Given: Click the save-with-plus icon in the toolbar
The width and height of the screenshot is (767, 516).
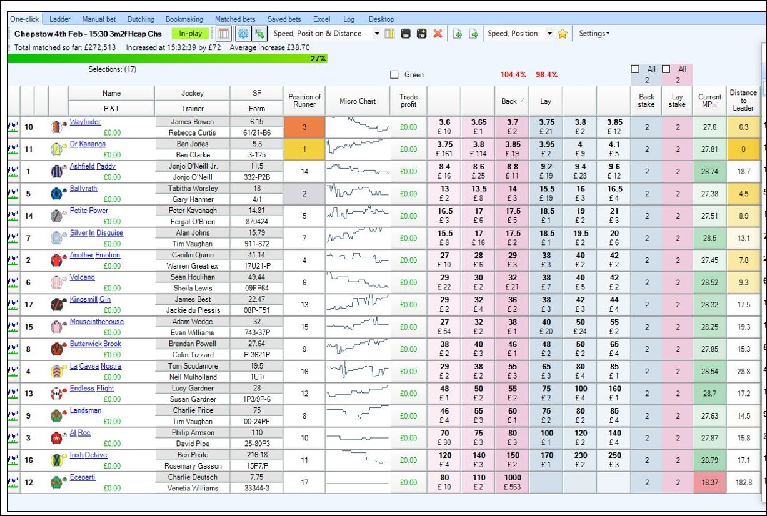Looking at the screenshot, I should (x=421, y=34).
